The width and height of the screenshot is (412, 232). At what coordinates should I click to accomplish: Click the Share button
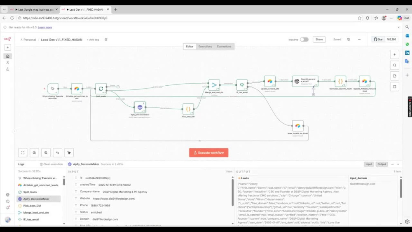[x=319, y=40]
